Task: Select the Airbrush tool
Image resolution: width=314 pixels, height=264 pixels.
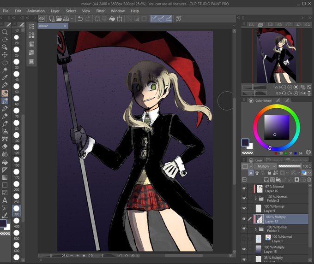Action: tap(5, 131)
